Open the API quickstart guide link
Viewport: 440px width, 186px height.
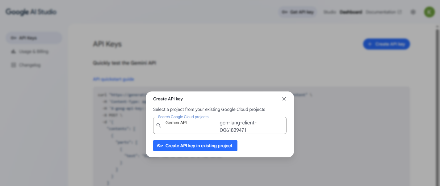[113, 79]
